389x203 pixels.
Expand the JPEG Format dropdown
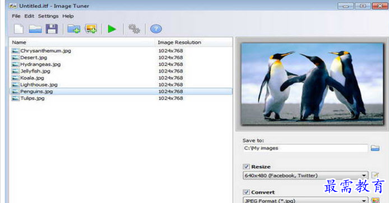364,200
